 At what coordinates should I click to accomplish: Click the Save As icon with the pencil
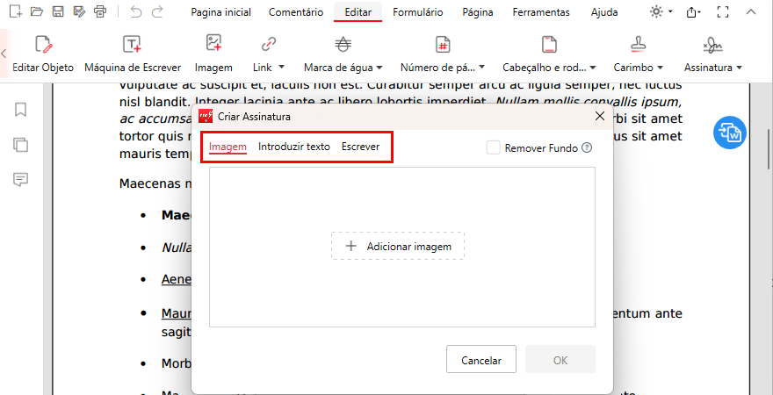click(x=79, y=11)
